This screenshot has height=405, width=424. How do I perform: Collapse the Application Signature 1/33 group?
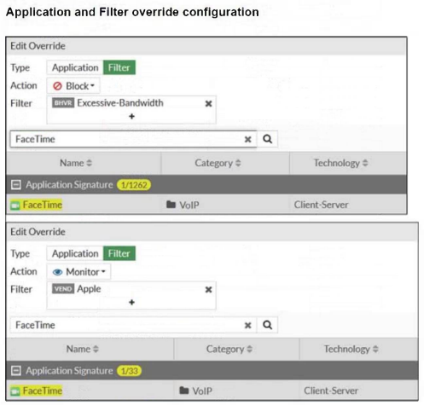tap(16, 371)
